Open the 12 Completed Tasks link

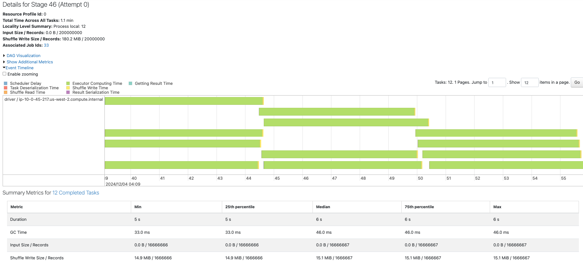point(76,193)
